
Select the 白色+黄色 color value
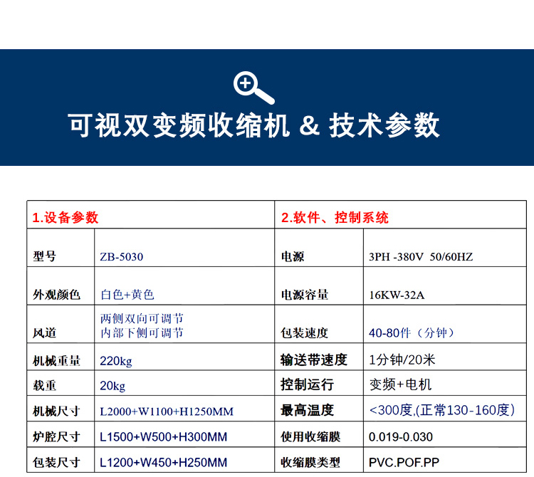[x=127, y=294]
